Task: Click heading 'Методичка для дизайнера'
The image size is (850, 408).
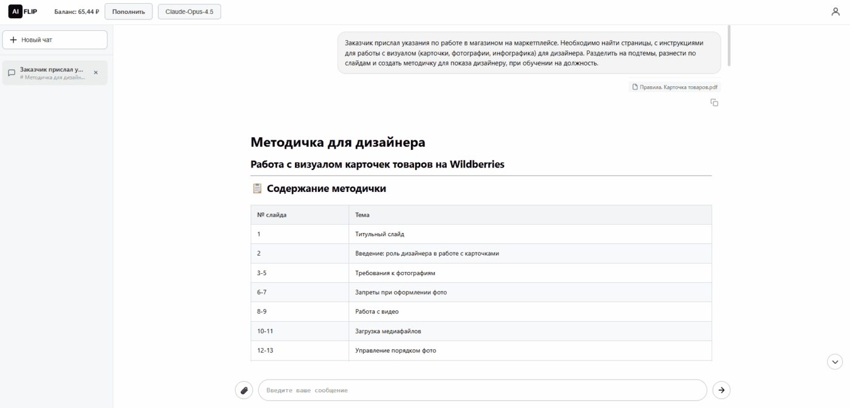Action: tap(338, 142)
